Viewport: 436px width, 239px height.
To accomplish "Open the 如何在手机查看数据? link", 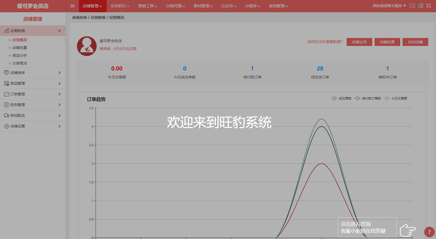I will pos(325,42).
